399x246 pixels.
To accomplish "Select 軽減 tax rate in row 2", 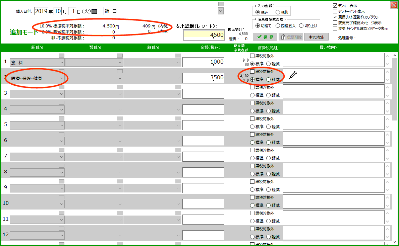I will click(x=268, y=80).
